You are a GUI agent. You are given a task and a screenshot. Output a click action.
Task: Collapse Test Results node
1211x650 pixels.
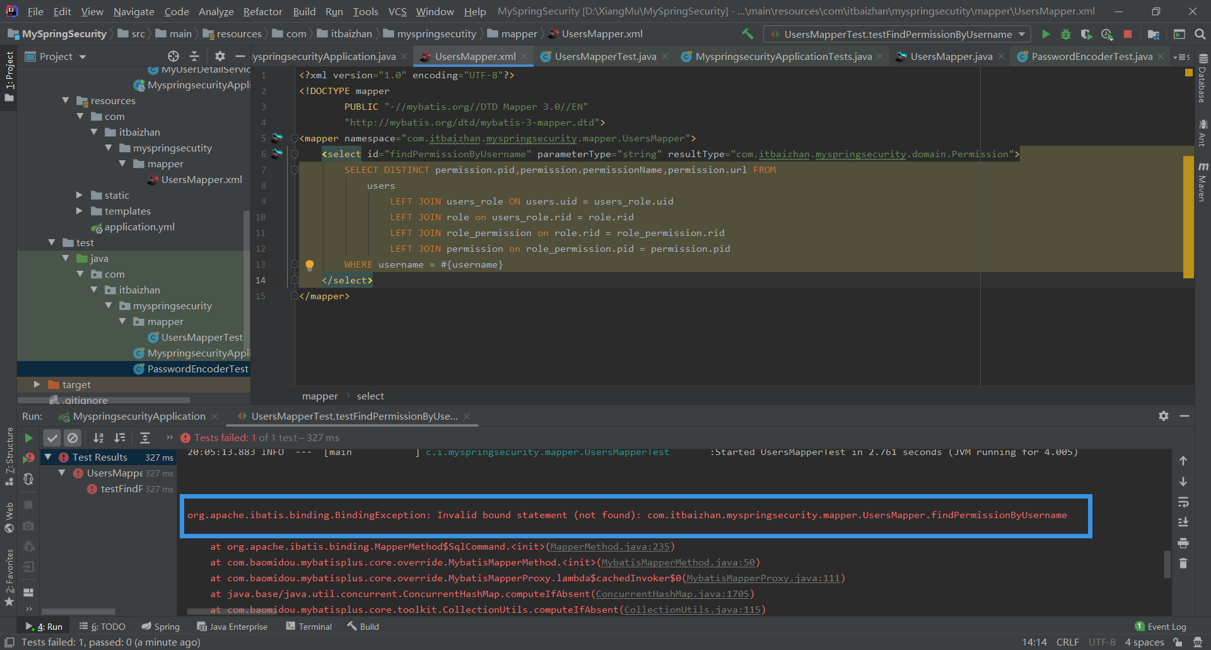48,457
